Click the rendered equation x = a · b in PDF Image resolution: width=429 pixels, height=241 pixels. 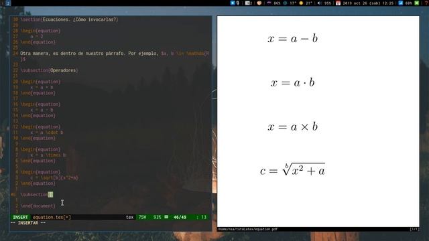[x=292, y=82]
